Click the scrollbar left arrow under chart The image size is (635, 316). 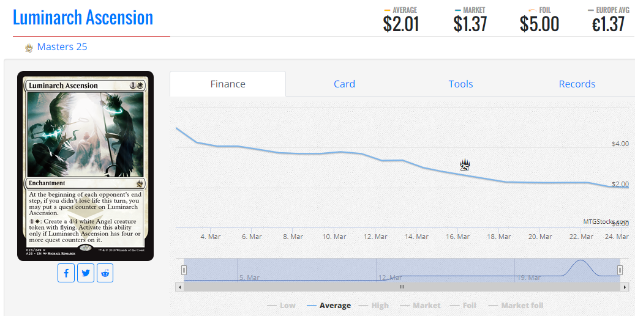pos(179,287)
